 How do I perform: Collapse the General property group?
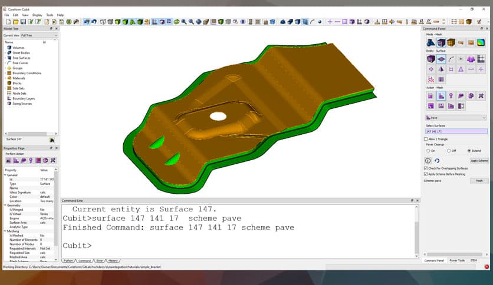[x=5, y=175]
